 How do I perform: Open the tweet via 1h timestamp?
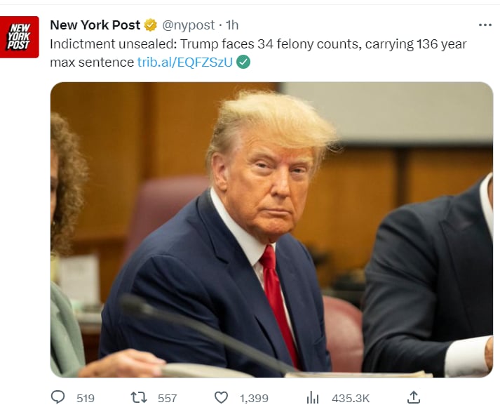click(x=232, y=25)
